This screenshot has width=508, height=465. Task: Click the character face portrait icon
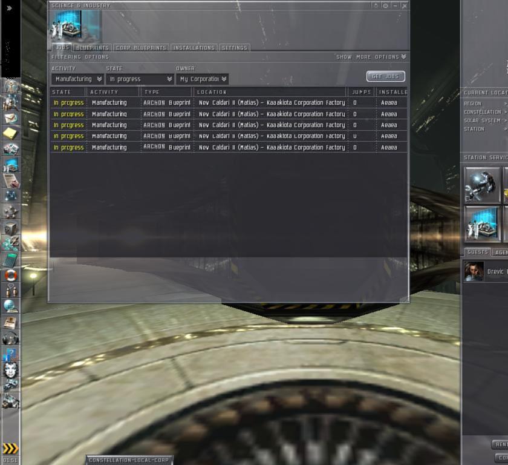(x=11, y=370)
